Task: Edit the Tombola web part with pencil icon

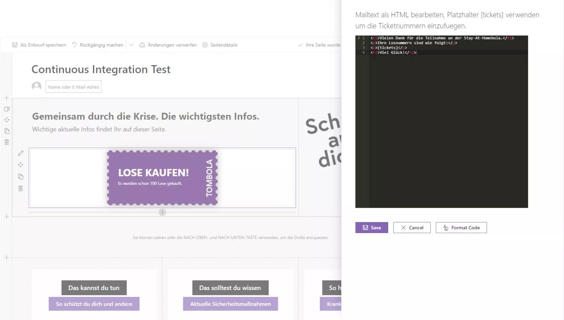Action: click(x=21, y=153)
